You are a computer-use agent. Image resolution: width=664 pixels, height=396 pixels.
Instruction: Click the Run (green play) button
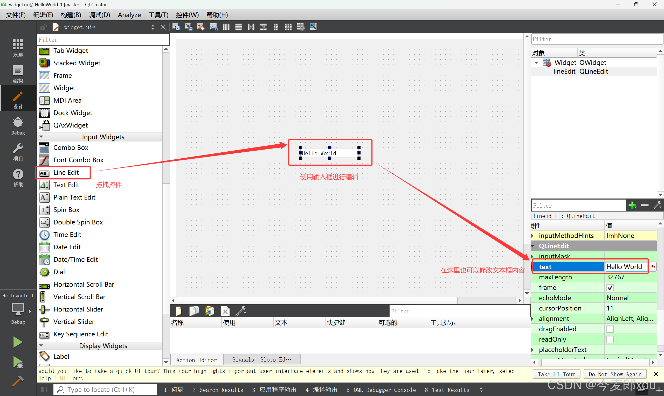(18, 342)
